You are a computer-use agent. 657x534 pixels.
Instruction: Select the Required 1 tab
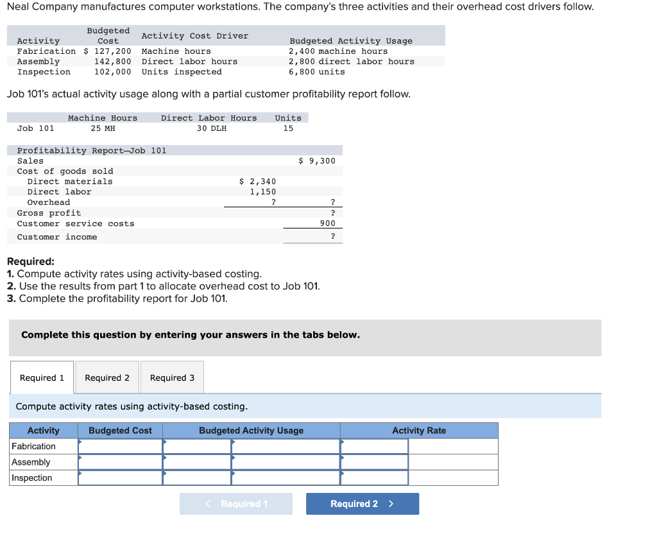41,377
